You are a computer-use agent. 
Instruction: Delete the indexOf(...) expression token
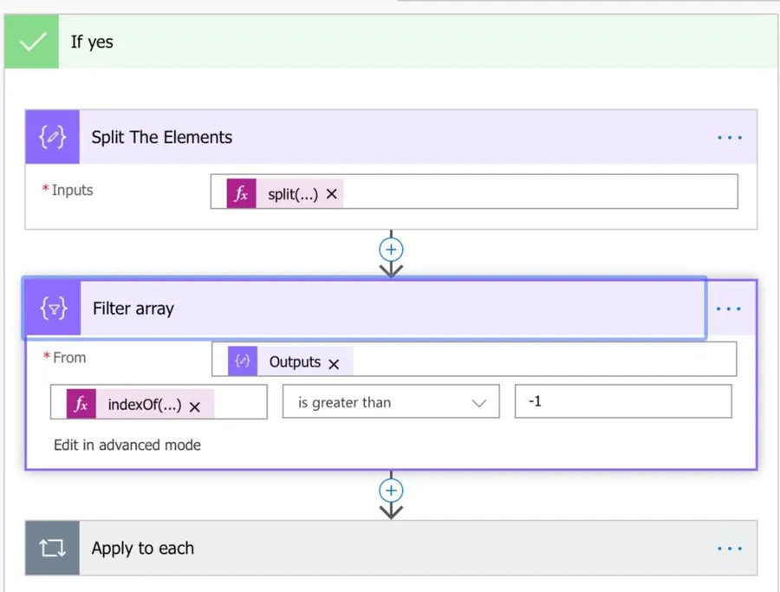[x=195, y=406]
